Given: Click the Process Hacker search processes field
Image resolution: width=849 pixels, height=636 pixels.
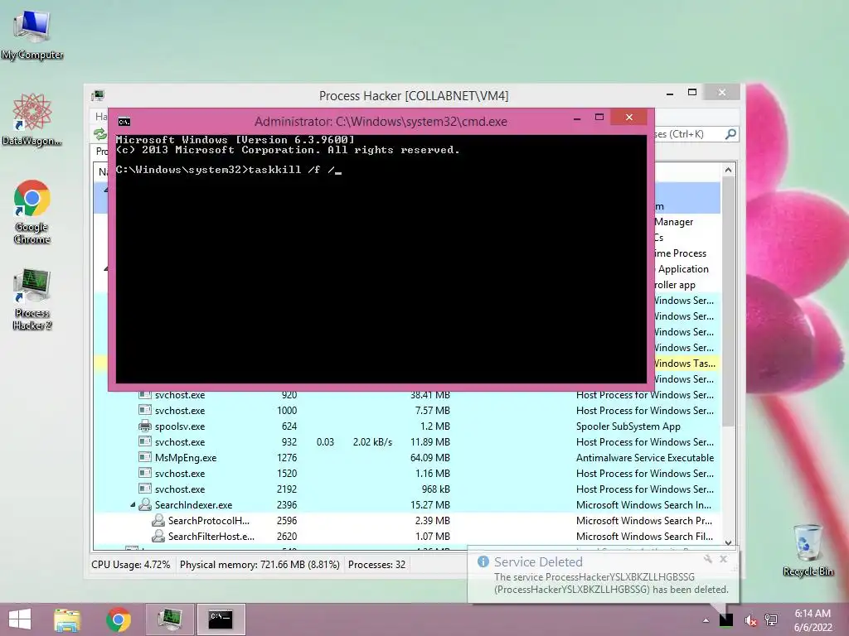Looking at the screenshot, I should tap(687, 133).
